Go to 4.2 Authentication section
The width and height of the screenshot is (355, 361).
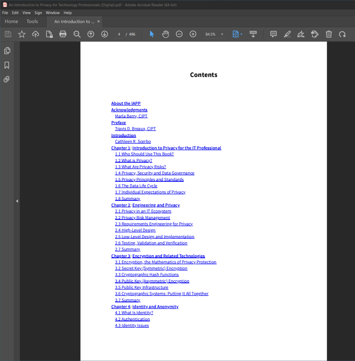tap(132, 319)
